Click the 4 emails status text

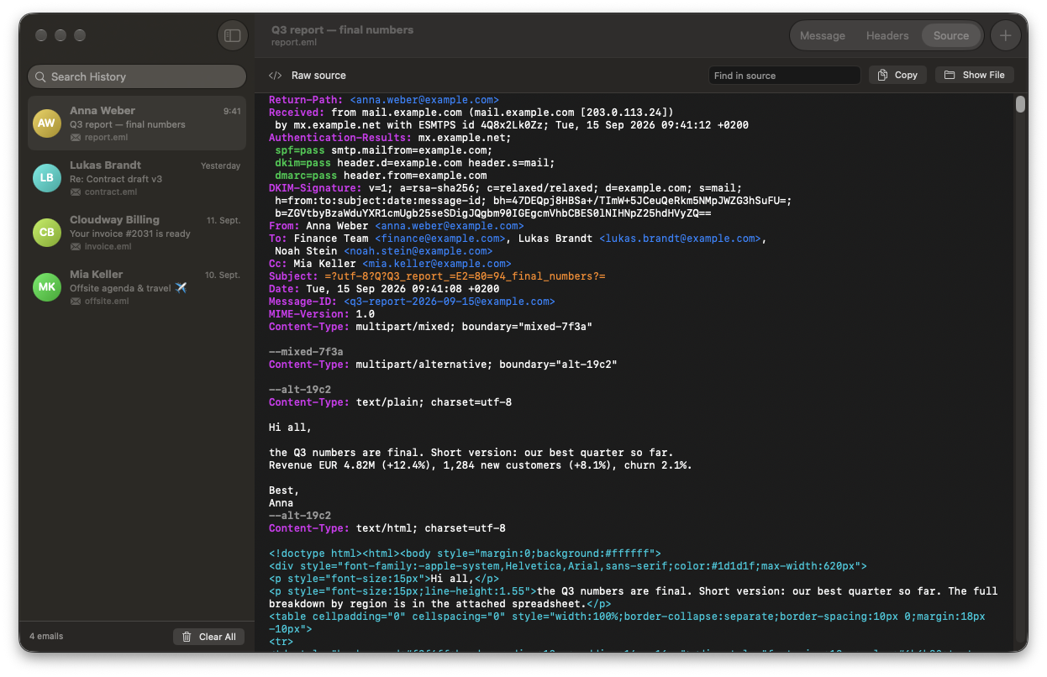point(46,636)
